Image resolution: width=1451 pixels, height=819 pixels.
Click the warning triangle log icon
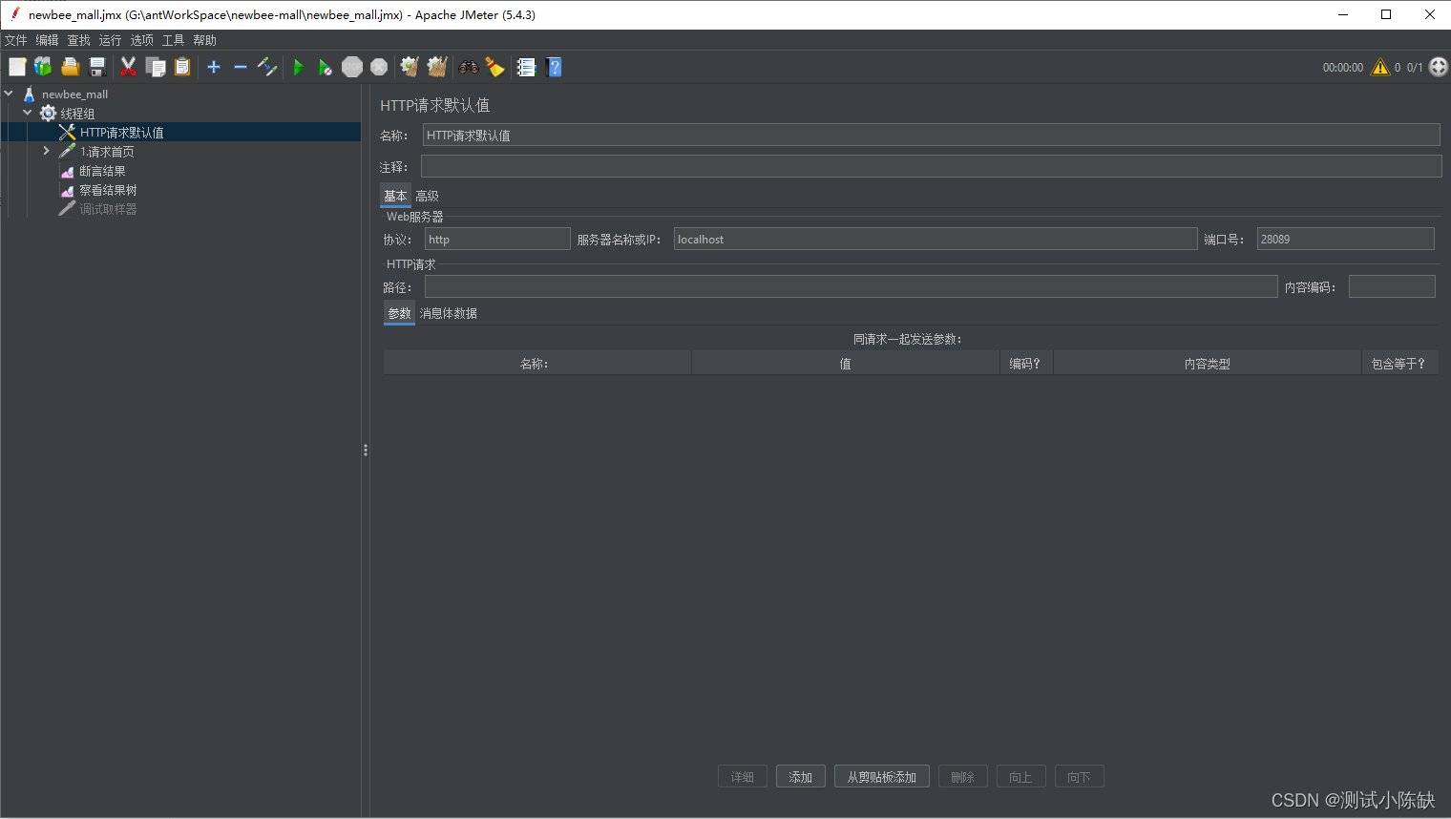pos(1380,67)
